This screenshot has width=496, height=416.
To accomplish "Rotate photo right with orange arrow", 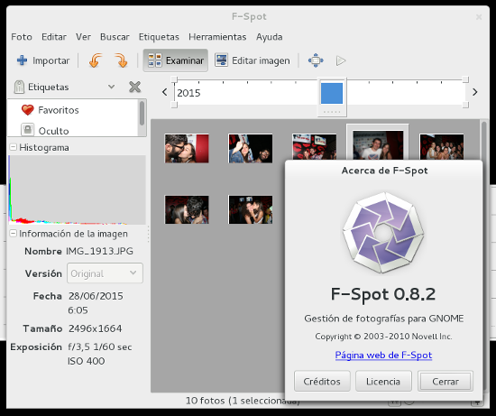I will 121,60.
